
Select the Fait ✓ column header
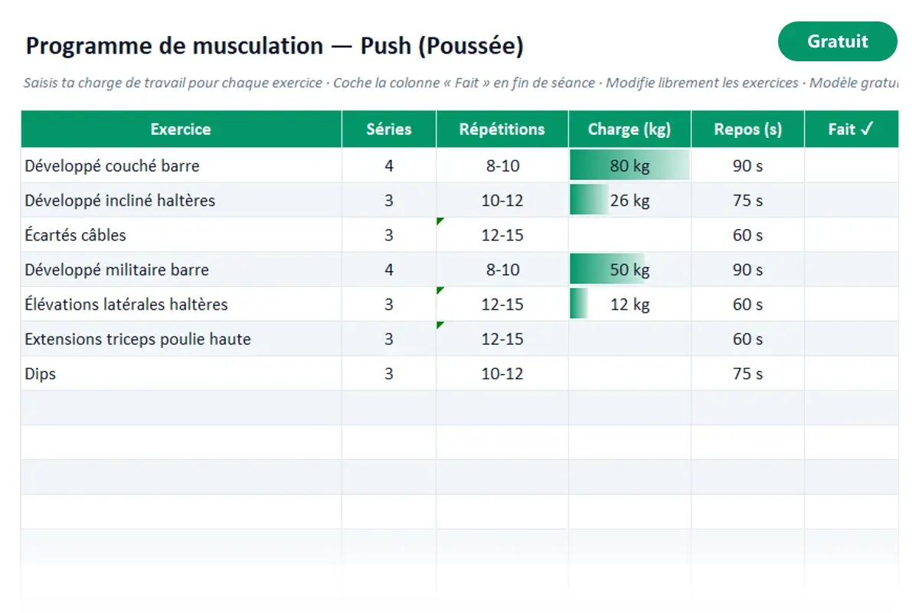click(852, 129)
